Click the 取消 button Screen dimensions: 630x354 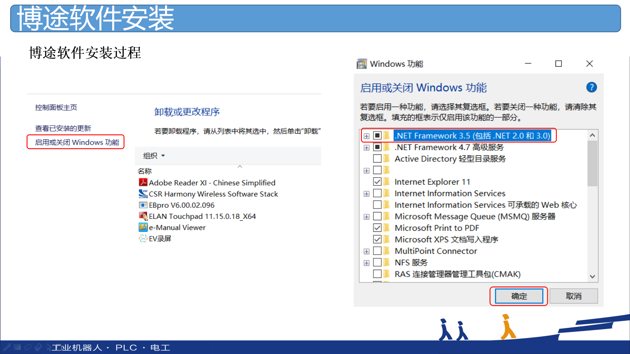coord(574,296)
